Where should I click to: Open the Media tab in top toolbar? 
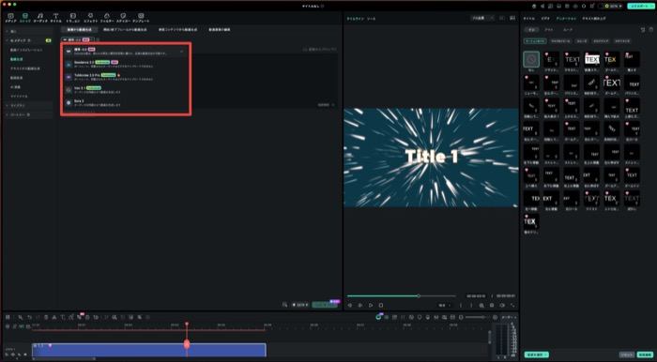10,18
